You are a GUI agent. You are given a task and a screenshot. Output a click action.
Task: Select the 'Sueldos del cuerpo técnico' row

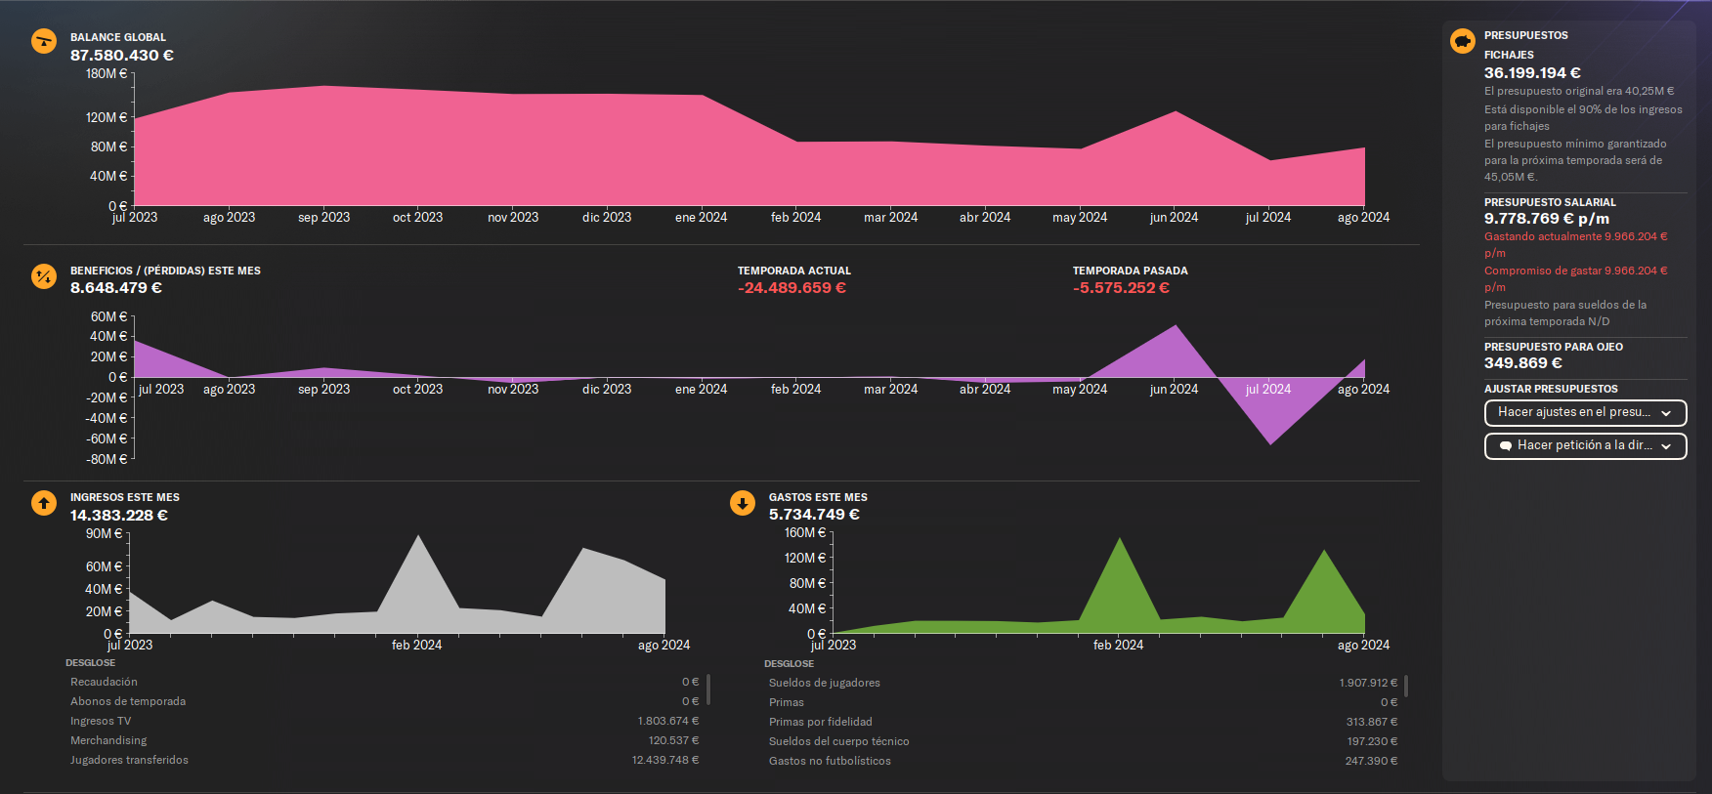[x=1084, y=741]
